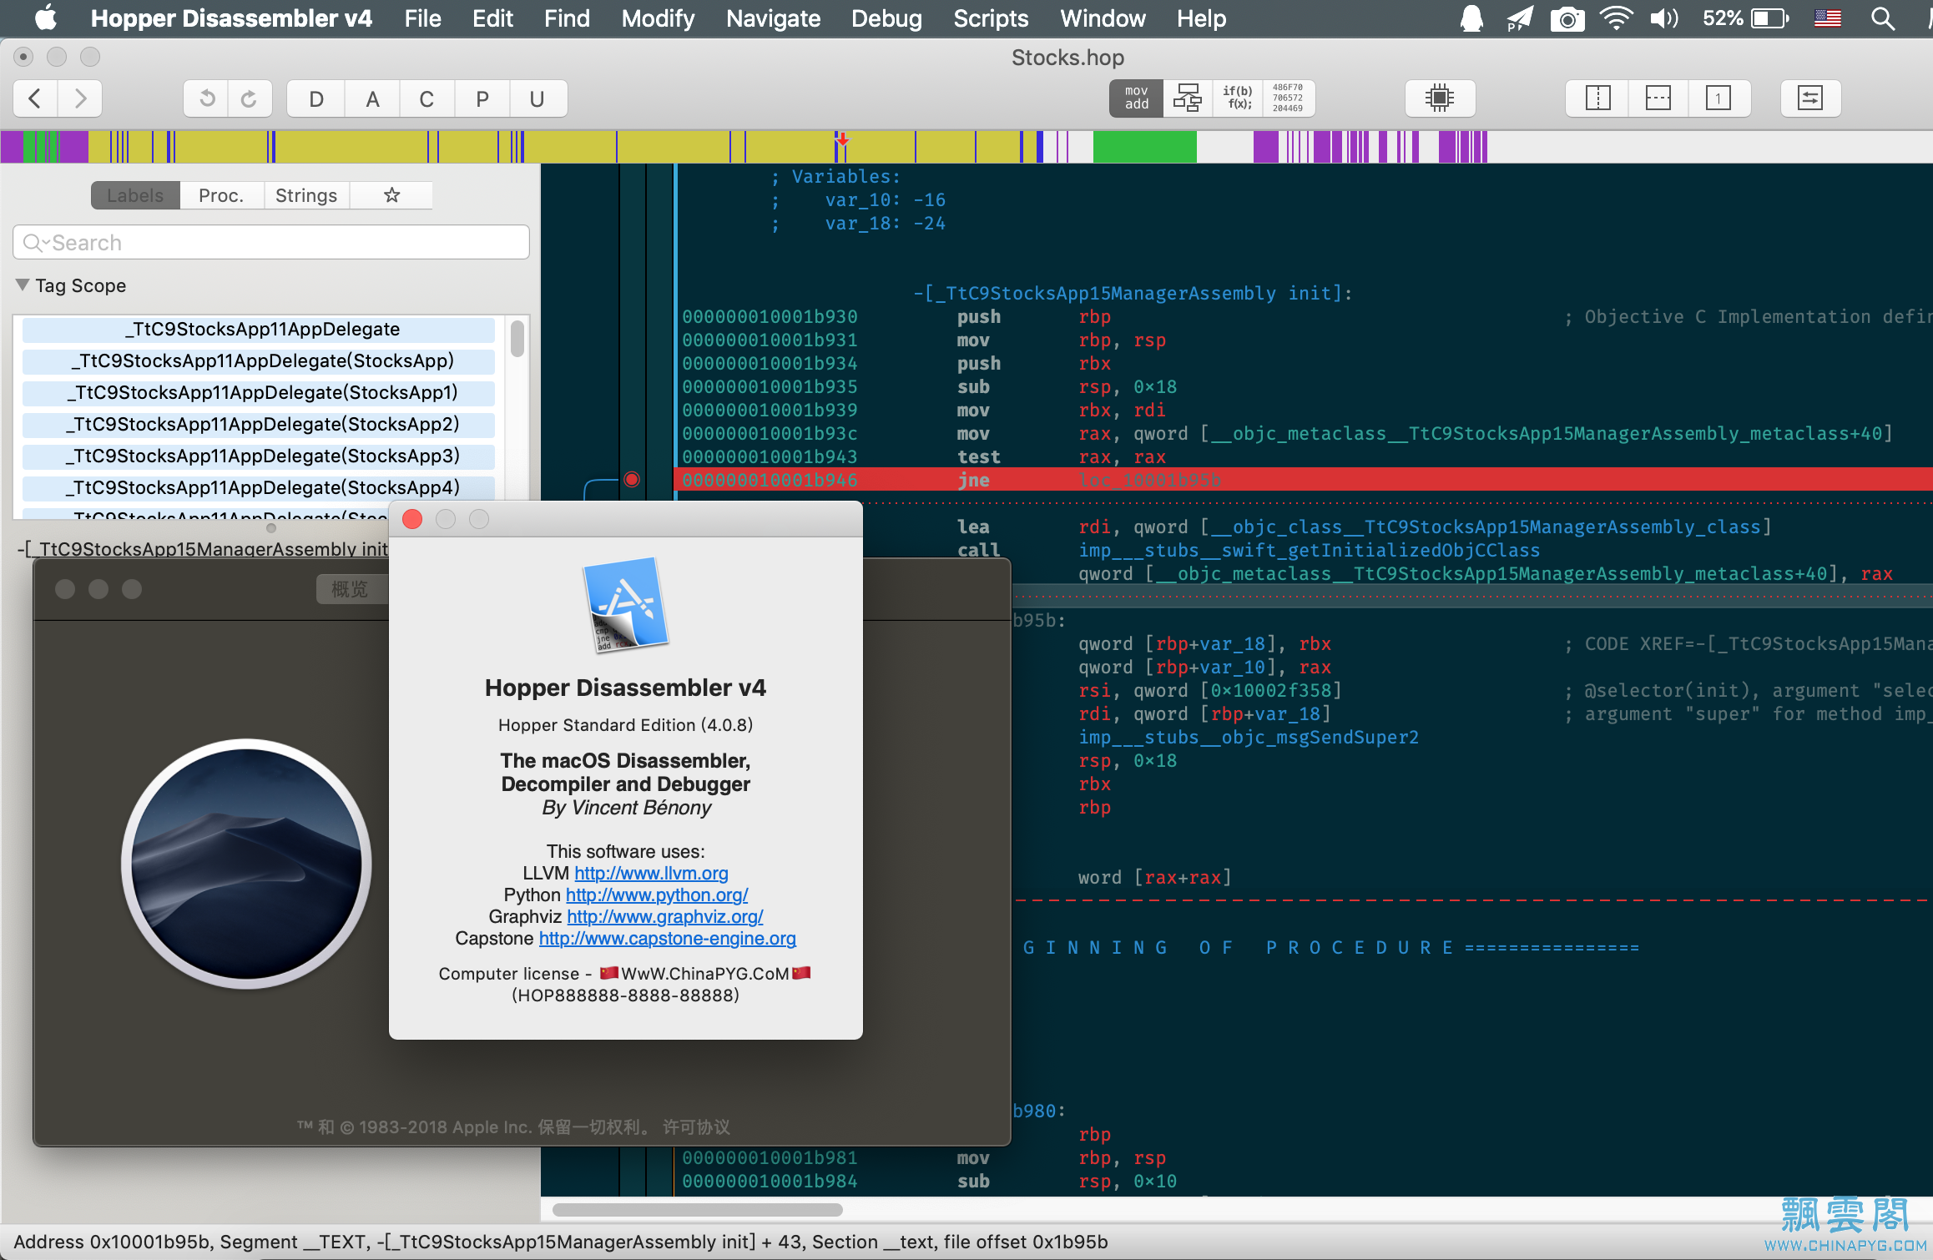Open the Debug menu

point(886,18)
